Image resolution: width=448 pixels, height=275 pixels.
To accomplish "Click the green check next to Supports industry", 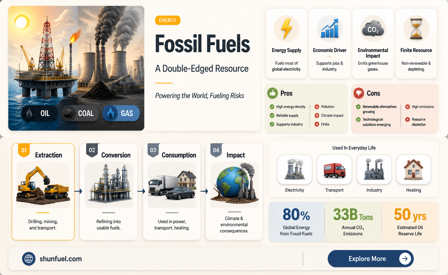I will 272,124.
